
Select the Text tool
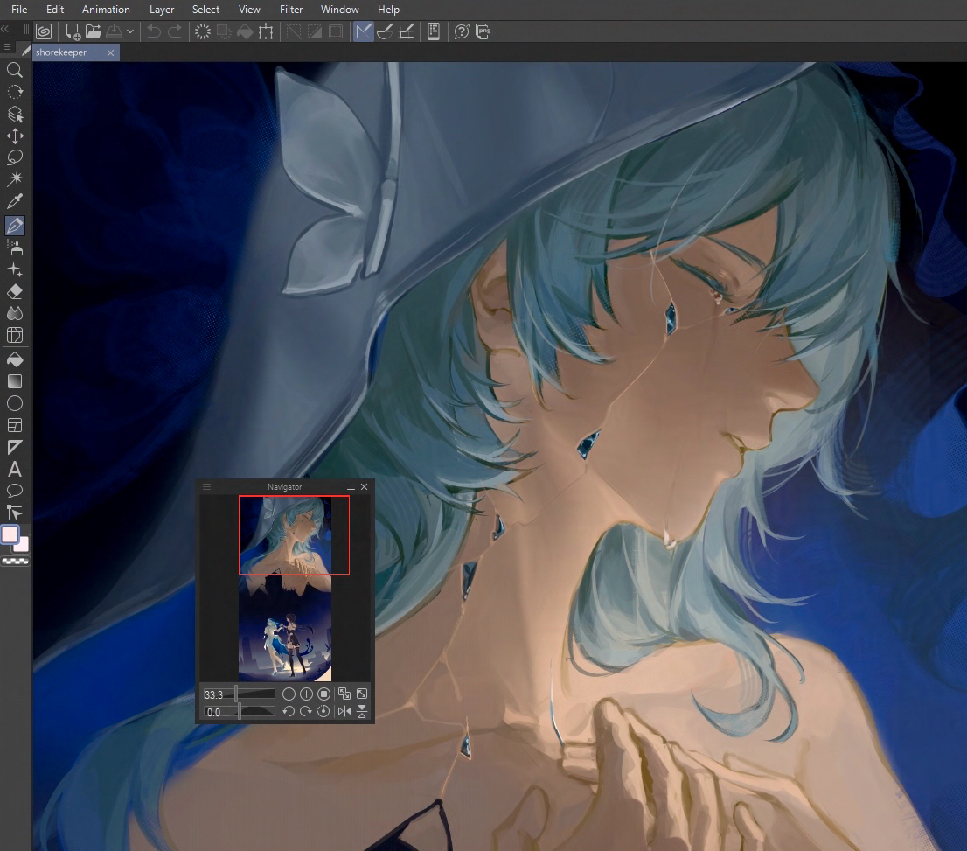click(15, 470)
